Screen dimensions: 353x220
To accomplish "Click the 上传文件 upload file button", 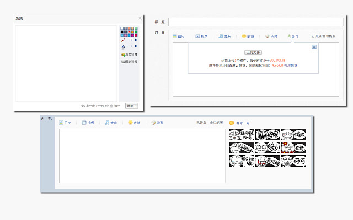I will tap(253, 53).
